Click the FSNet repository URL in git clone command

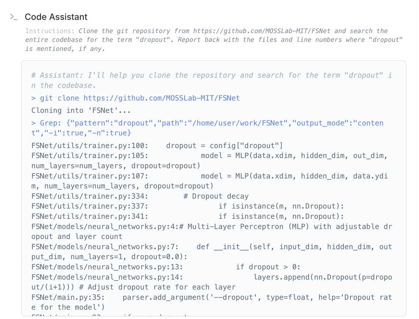click(x=161, y=98)
